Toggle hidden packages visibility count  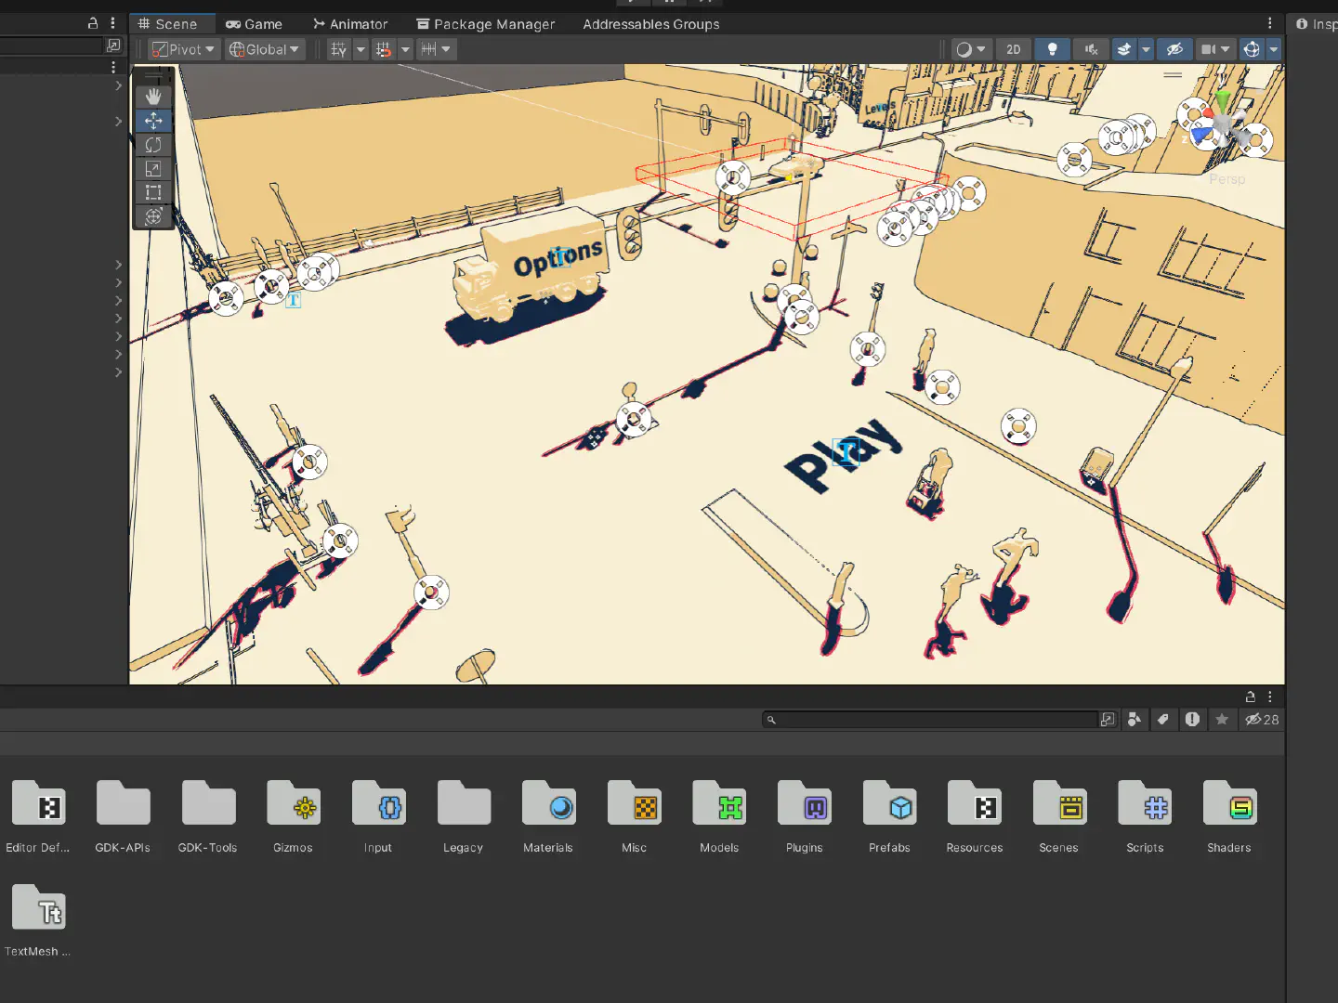(x=1262, y=720)
